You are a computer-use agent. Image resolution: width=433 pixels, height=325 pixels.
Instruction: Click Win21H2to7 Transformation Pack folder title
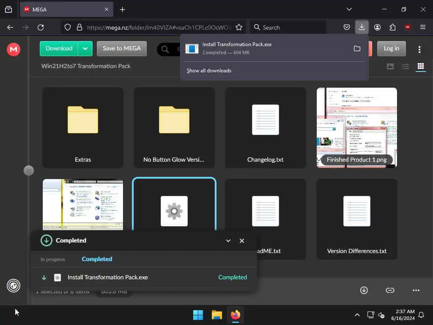pos(86,66)
